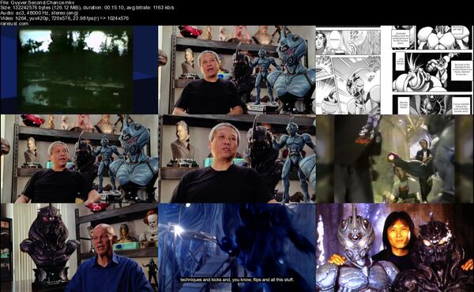Open thumbnail of man posing with two costumed creatures

pos(394,248)
